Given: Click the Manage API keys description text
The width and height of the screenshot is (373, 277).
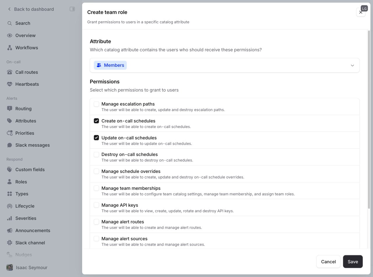Looking at the screenshot, I should tap(168, 211).
